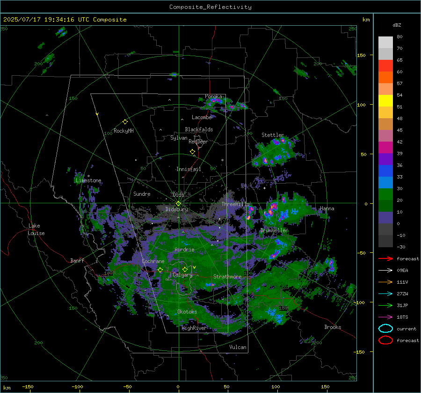This screenshot has height=393, width=421.
Task: Click the Lake Louise label
Action: pos(36,229)
